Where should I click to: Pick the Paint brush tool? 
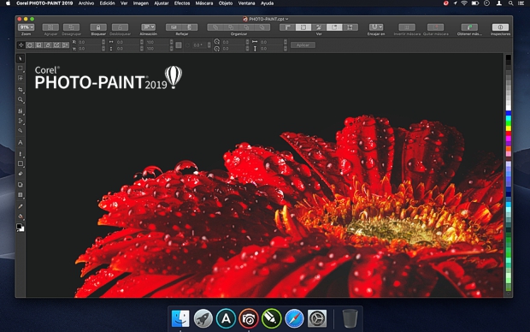click(x=21, y=154)
